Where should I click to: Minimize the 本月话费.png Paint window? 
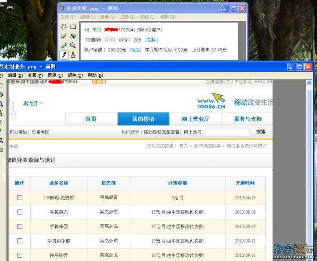[225, 9]
